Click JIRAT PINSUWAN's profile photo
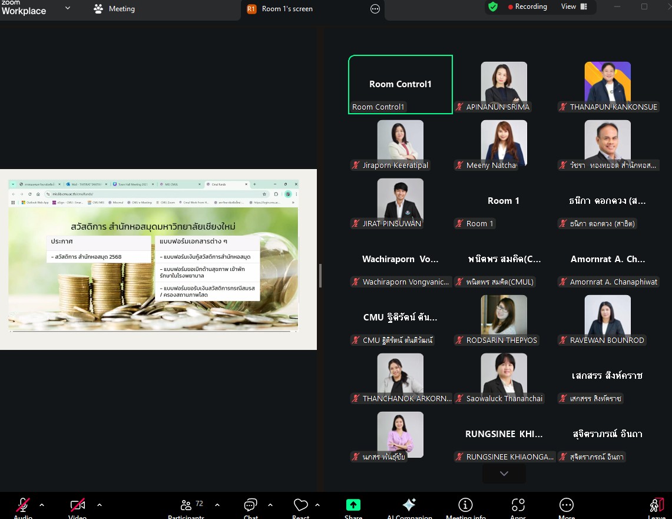This screenshot has width=672, height=519. click(x=400, y=199)
